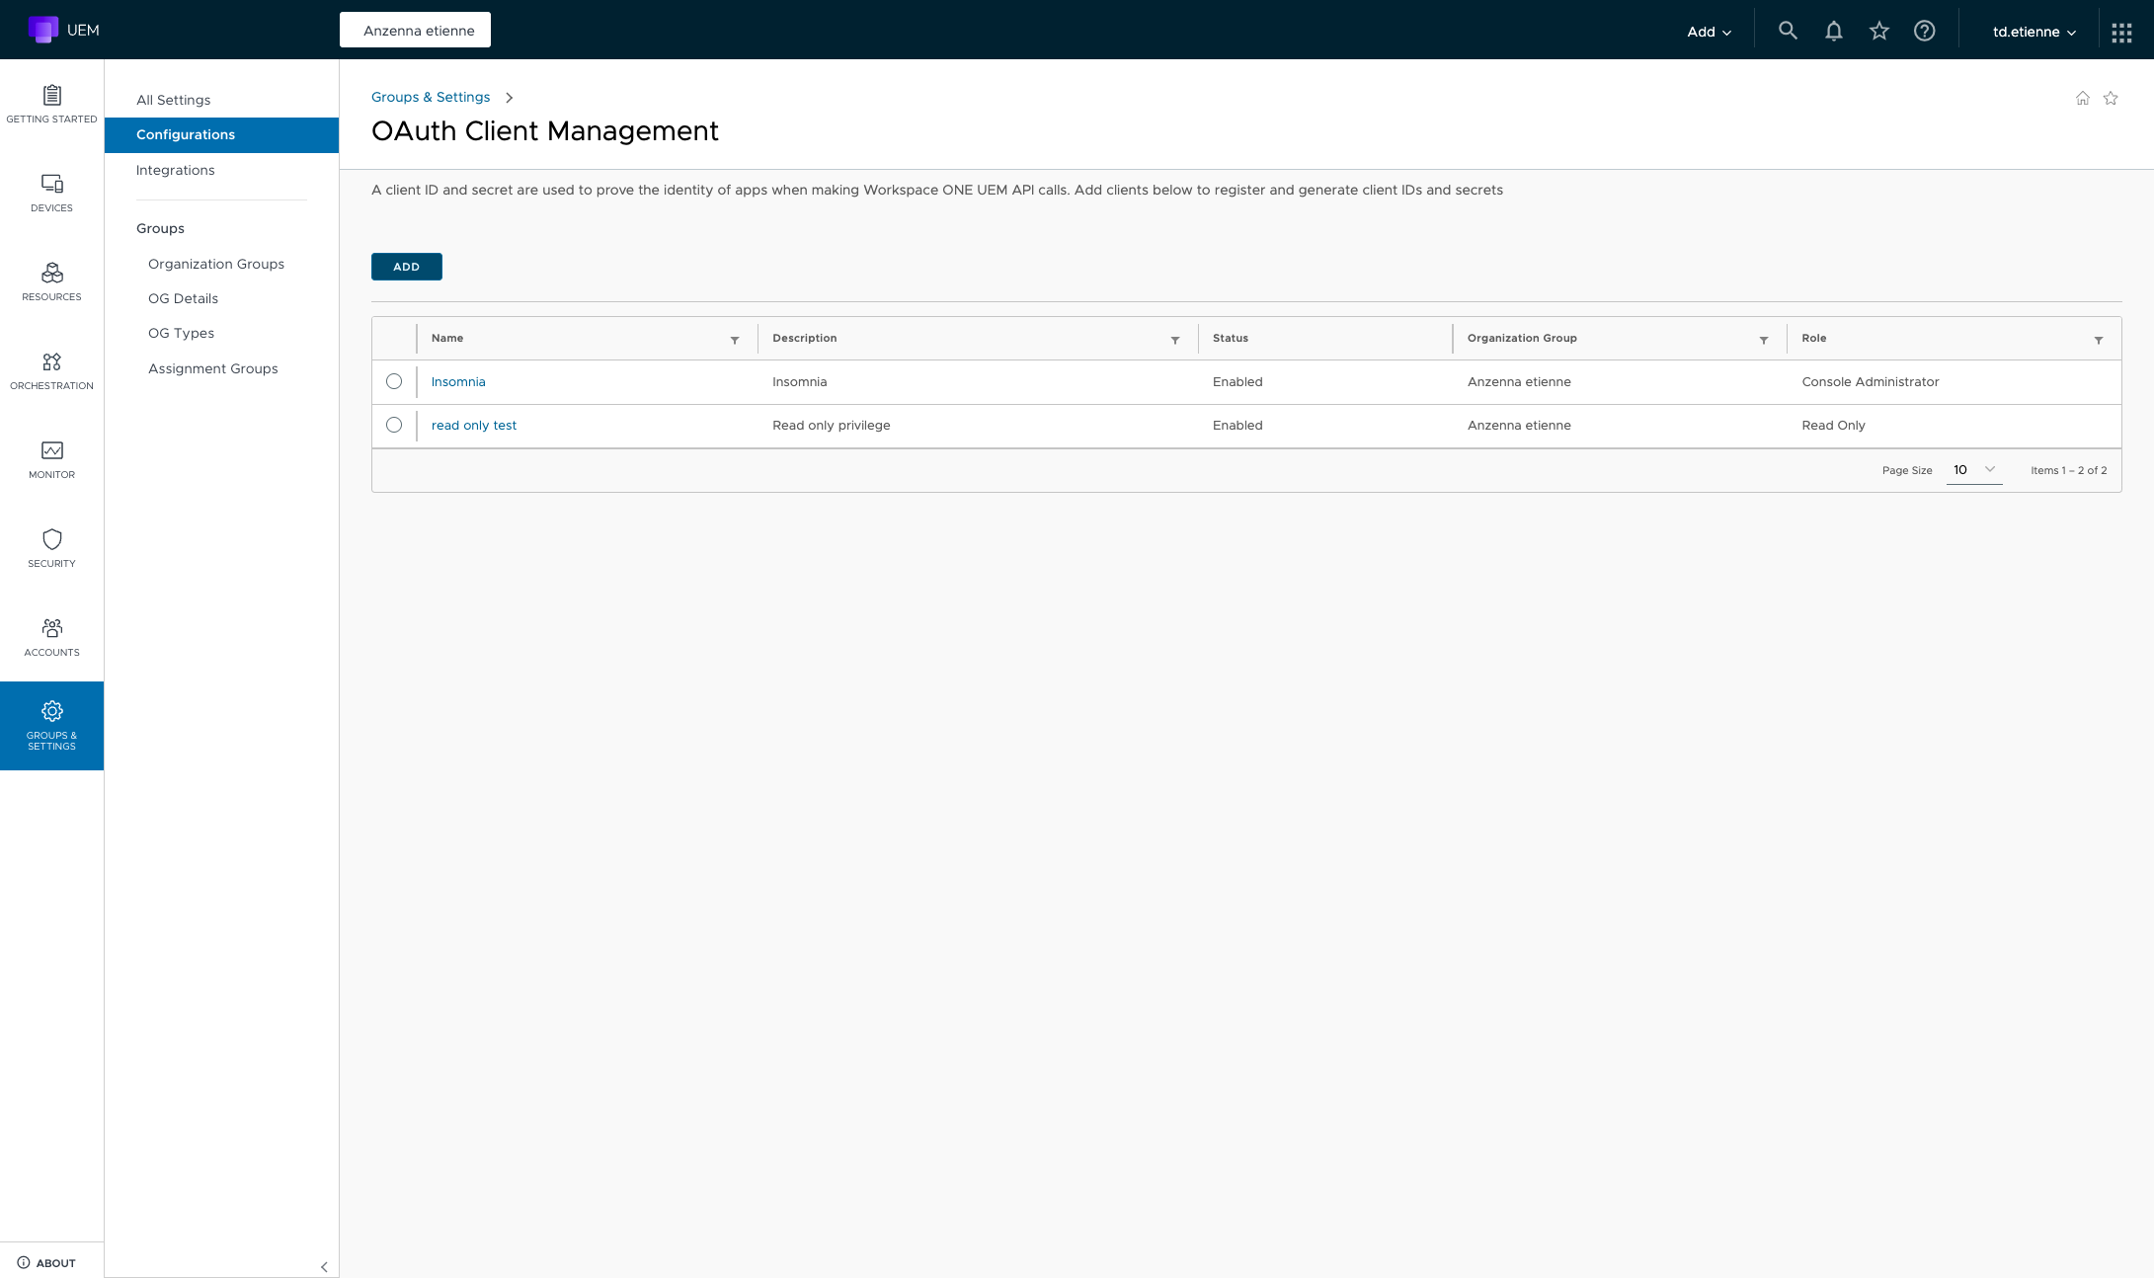This screenshot has width=2154, height=1278.
Task: Open the Monitor section
Action: tap(51, 459)
